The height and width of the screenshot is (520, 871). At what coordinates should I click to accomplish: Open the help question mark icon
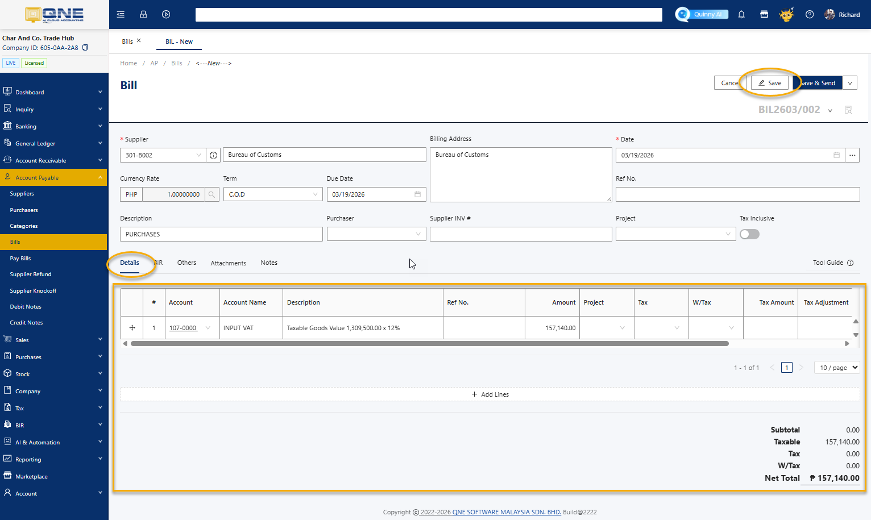pyautogui.click(x=810, y=14)
